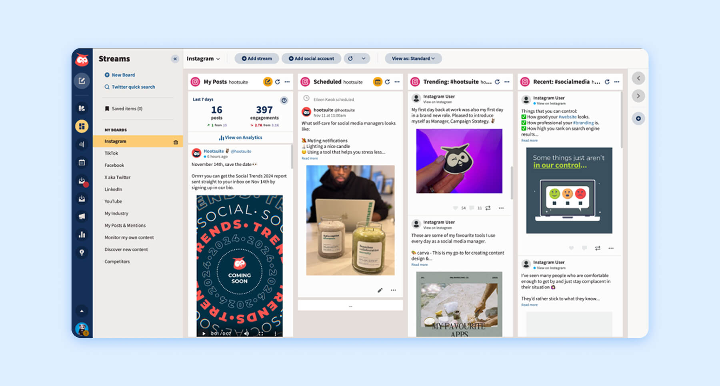
Task: Open Scheduled stream more options menu
Action: (x=397, y=82)
